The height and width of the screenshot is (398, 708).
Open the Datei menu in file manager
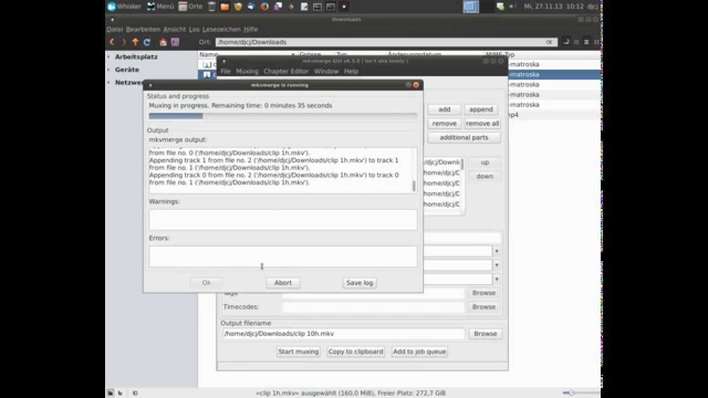(x=114, y=29)
